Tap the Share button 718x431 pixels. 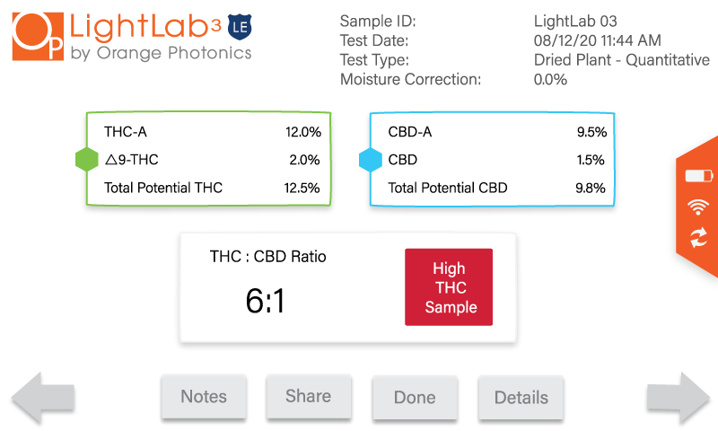click(x=309, y=396)
